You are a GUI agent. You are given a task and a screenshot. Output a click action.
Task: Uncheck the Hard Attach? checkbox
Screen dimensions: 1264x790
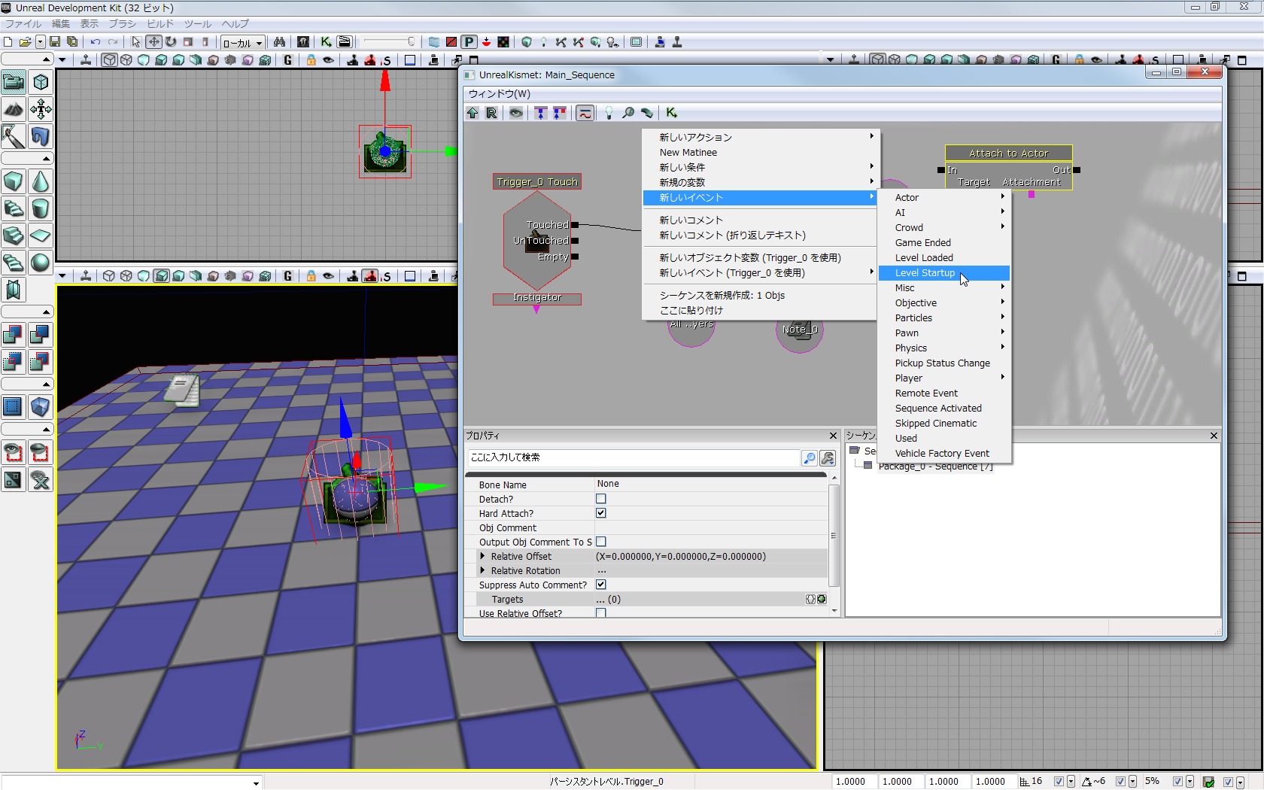click(x=600, y=513)
